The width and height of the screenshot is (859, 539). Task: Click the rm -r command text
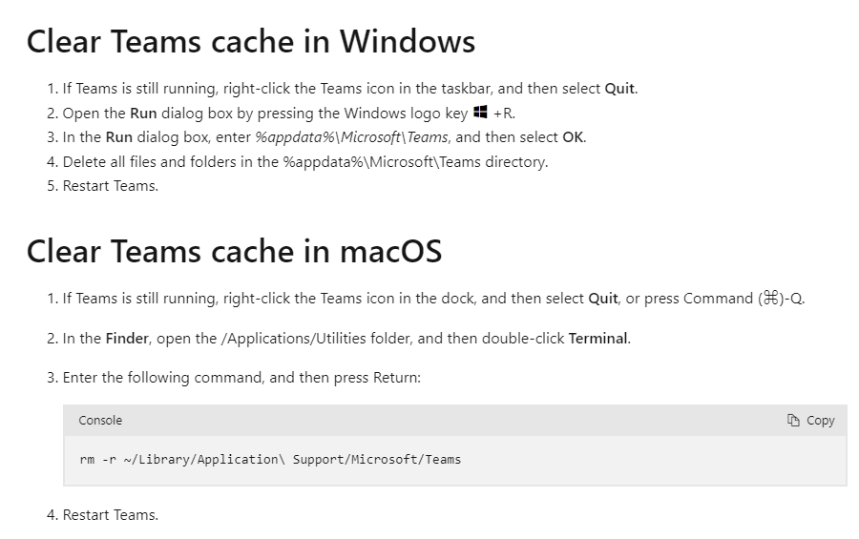tap(270, 459)
